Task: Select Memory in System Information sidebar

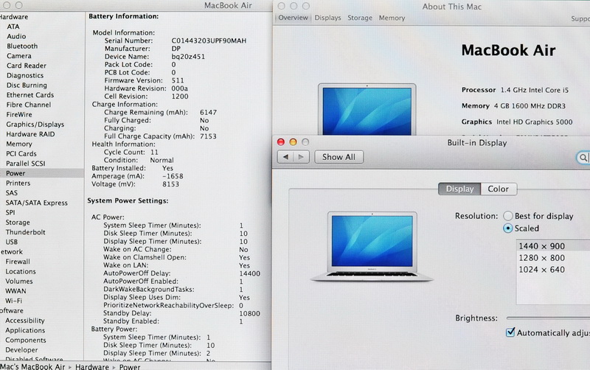Action: coord(19,144)
